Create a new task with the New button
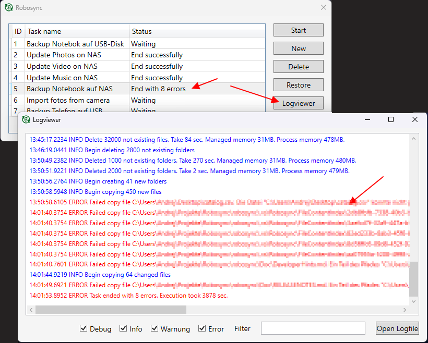 point(298,48)
